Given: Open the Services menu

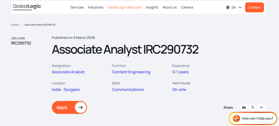Looking at the screenshot, I should pyautogui.click(x=77, y=7).
